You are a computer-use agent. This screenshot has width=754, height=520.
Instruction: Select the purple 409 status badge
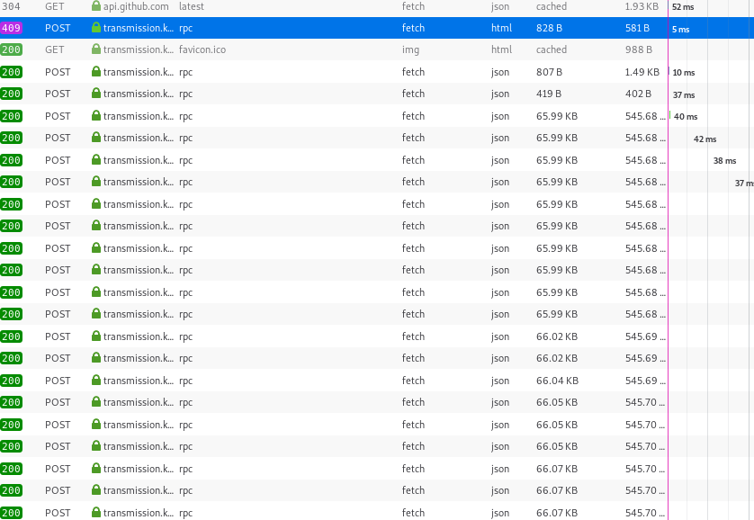pos(11,28)
